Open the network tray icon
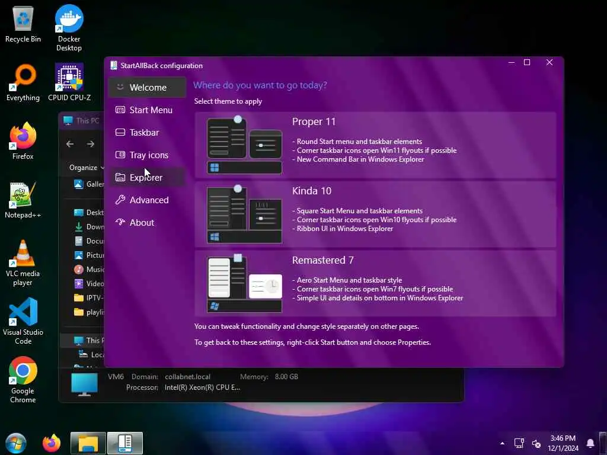This screenshot has height=455, width=607. tap(519, 443)
